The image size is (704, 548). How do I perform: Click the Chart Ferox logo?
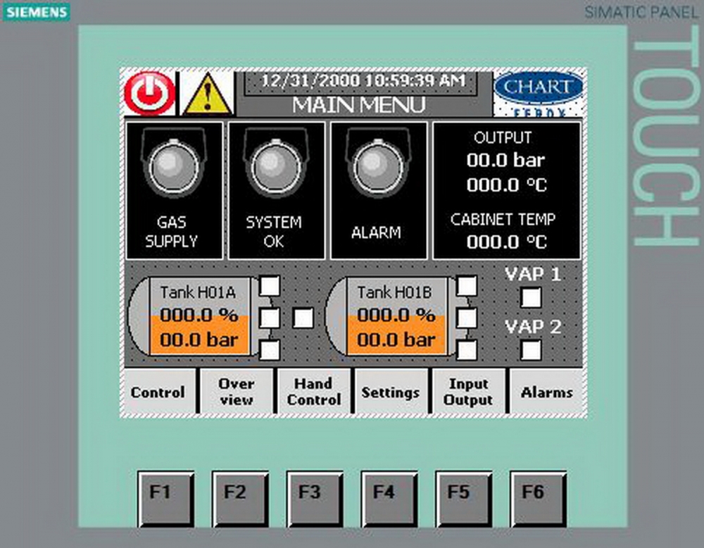(x=539, y=93)
